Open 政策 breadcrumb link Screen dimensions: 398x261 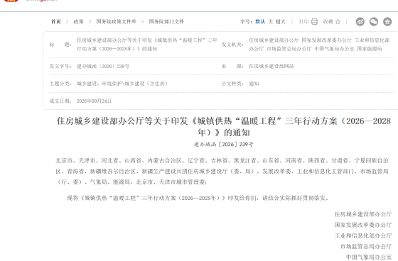click(78, 21)
